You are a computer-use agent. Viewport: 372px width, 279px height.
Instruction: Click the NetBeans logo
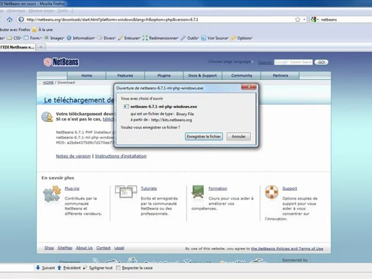pos(61,62)
